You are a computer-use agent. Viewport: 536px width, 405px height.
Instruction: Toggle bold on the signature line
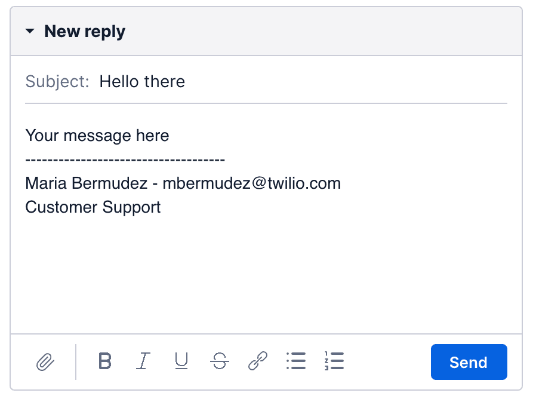[x=105, y=361]
